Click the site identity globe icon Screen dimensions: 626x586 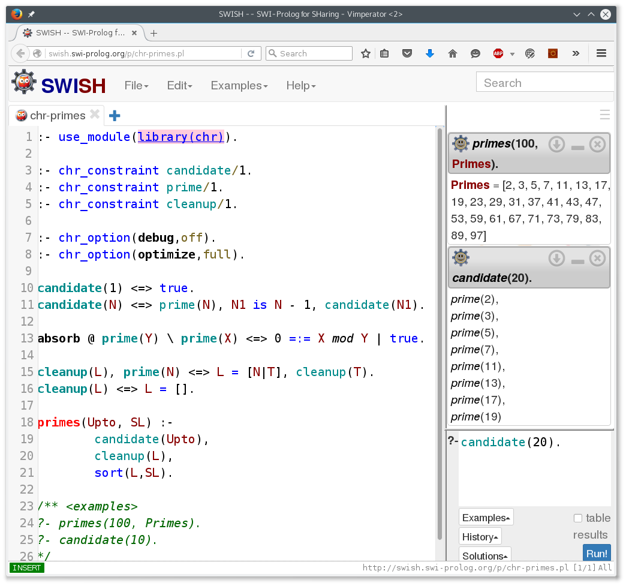[37, 53]
